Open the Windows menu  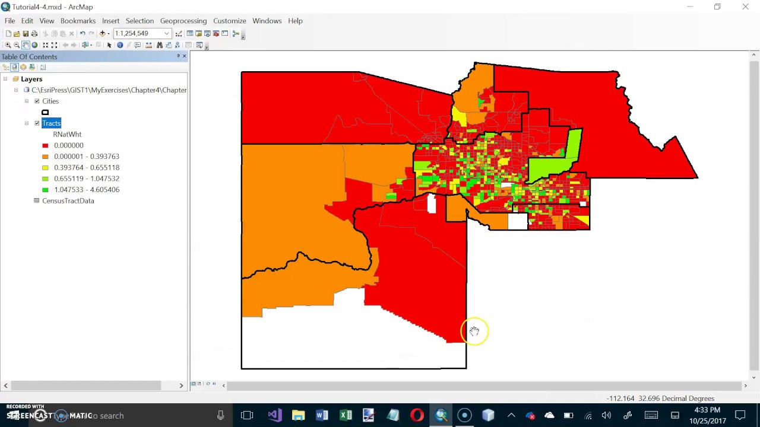click(x=267, y=21)
